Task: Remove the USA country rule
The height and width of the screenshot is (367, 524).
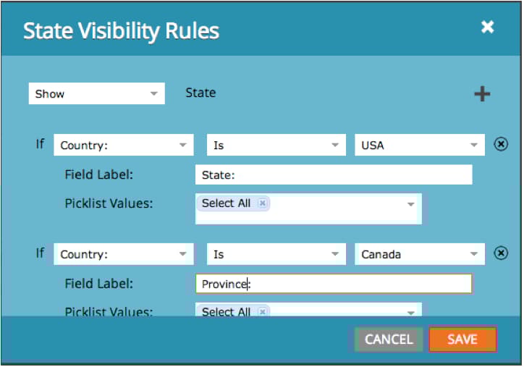Action: coord(500,145)
